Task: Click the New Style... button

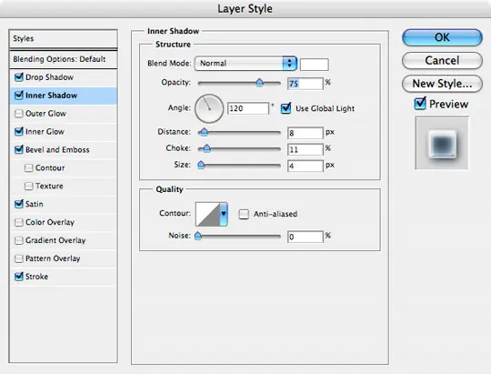Action: coord(442,84)
